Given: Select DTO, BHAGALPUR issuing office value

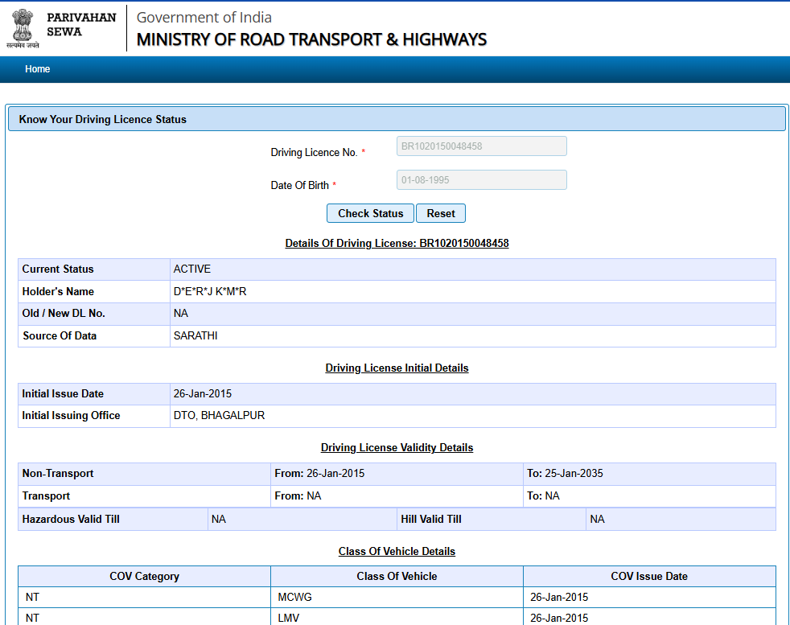Looking at the screenshot, I should point(219,416).
